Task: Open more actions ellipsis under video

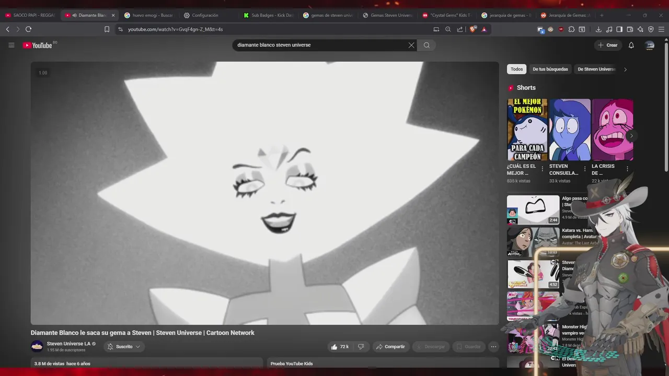Action: point(493,347)
